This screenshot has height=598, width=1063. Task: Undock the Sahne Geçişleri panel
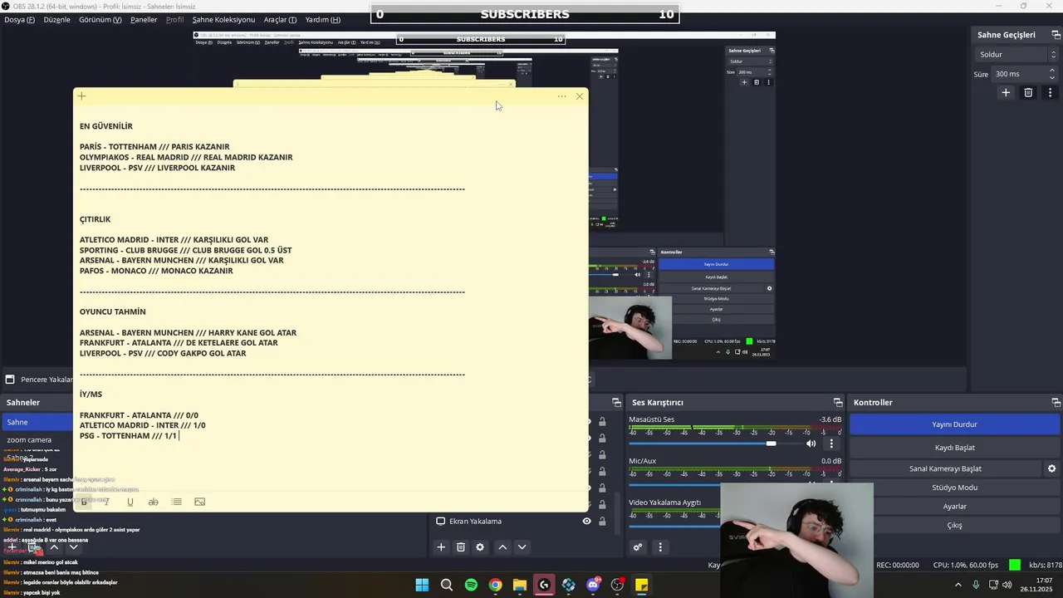[x=1056, y=35]
